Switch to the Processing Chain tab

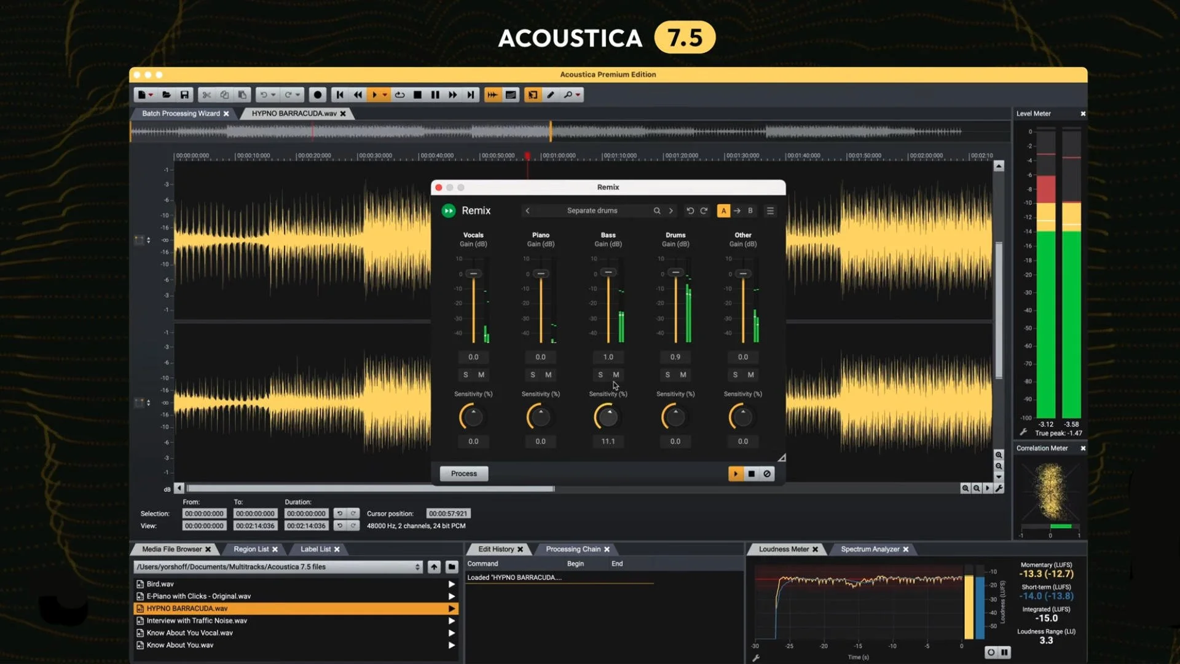pyautogui.click(x=573, y=549)
